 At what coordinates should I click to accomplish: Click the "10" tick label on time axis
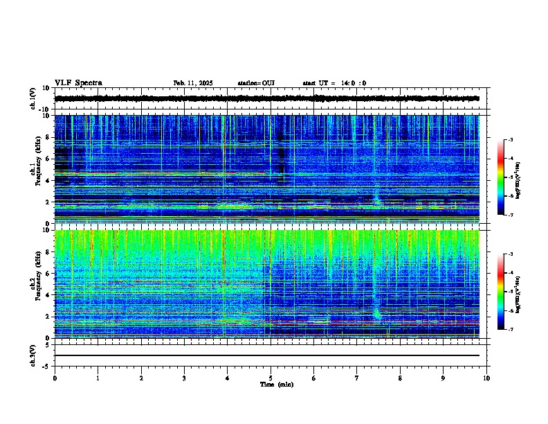click(486, 378)
